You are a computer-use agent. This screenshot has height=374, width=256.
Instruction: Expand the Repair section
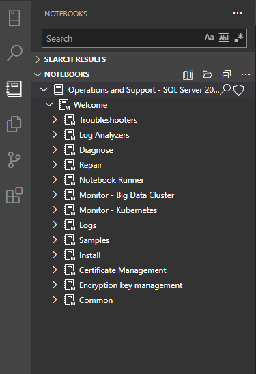(55, 164)
